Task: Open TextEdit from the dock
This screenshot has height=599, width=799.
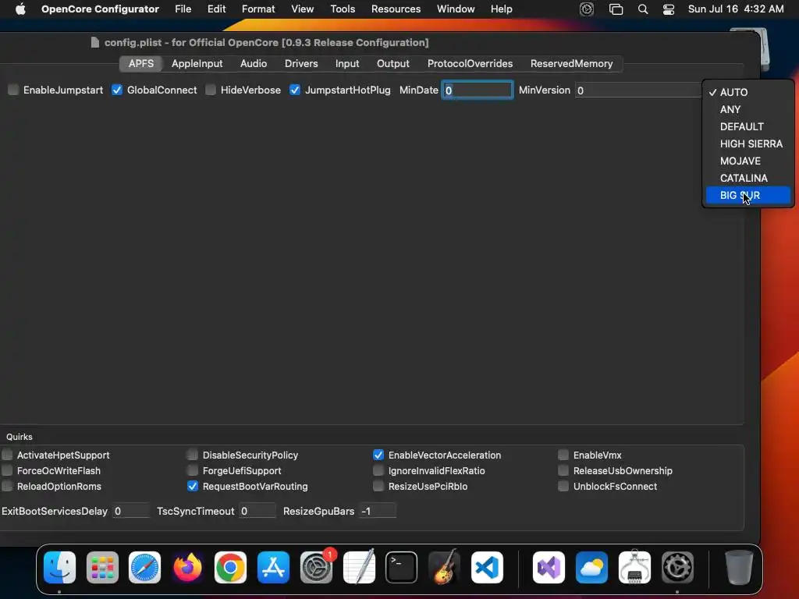Action: [359, 567]
